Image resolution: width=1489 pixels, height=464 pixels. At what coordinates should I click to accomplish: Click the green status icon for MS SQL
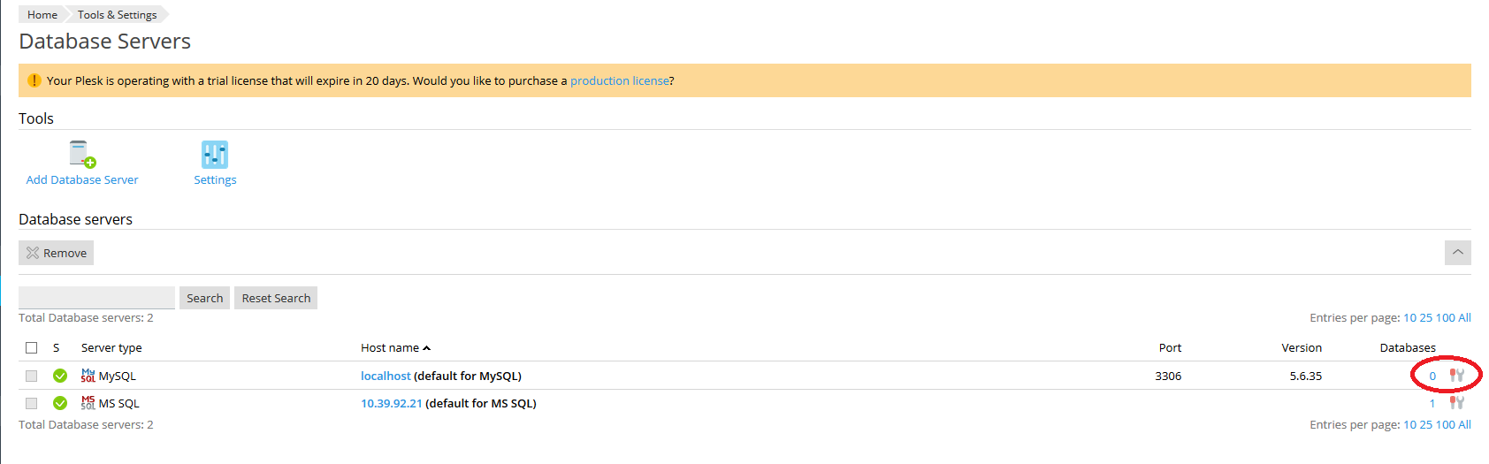pyautogui.click(x=60, y=403)
